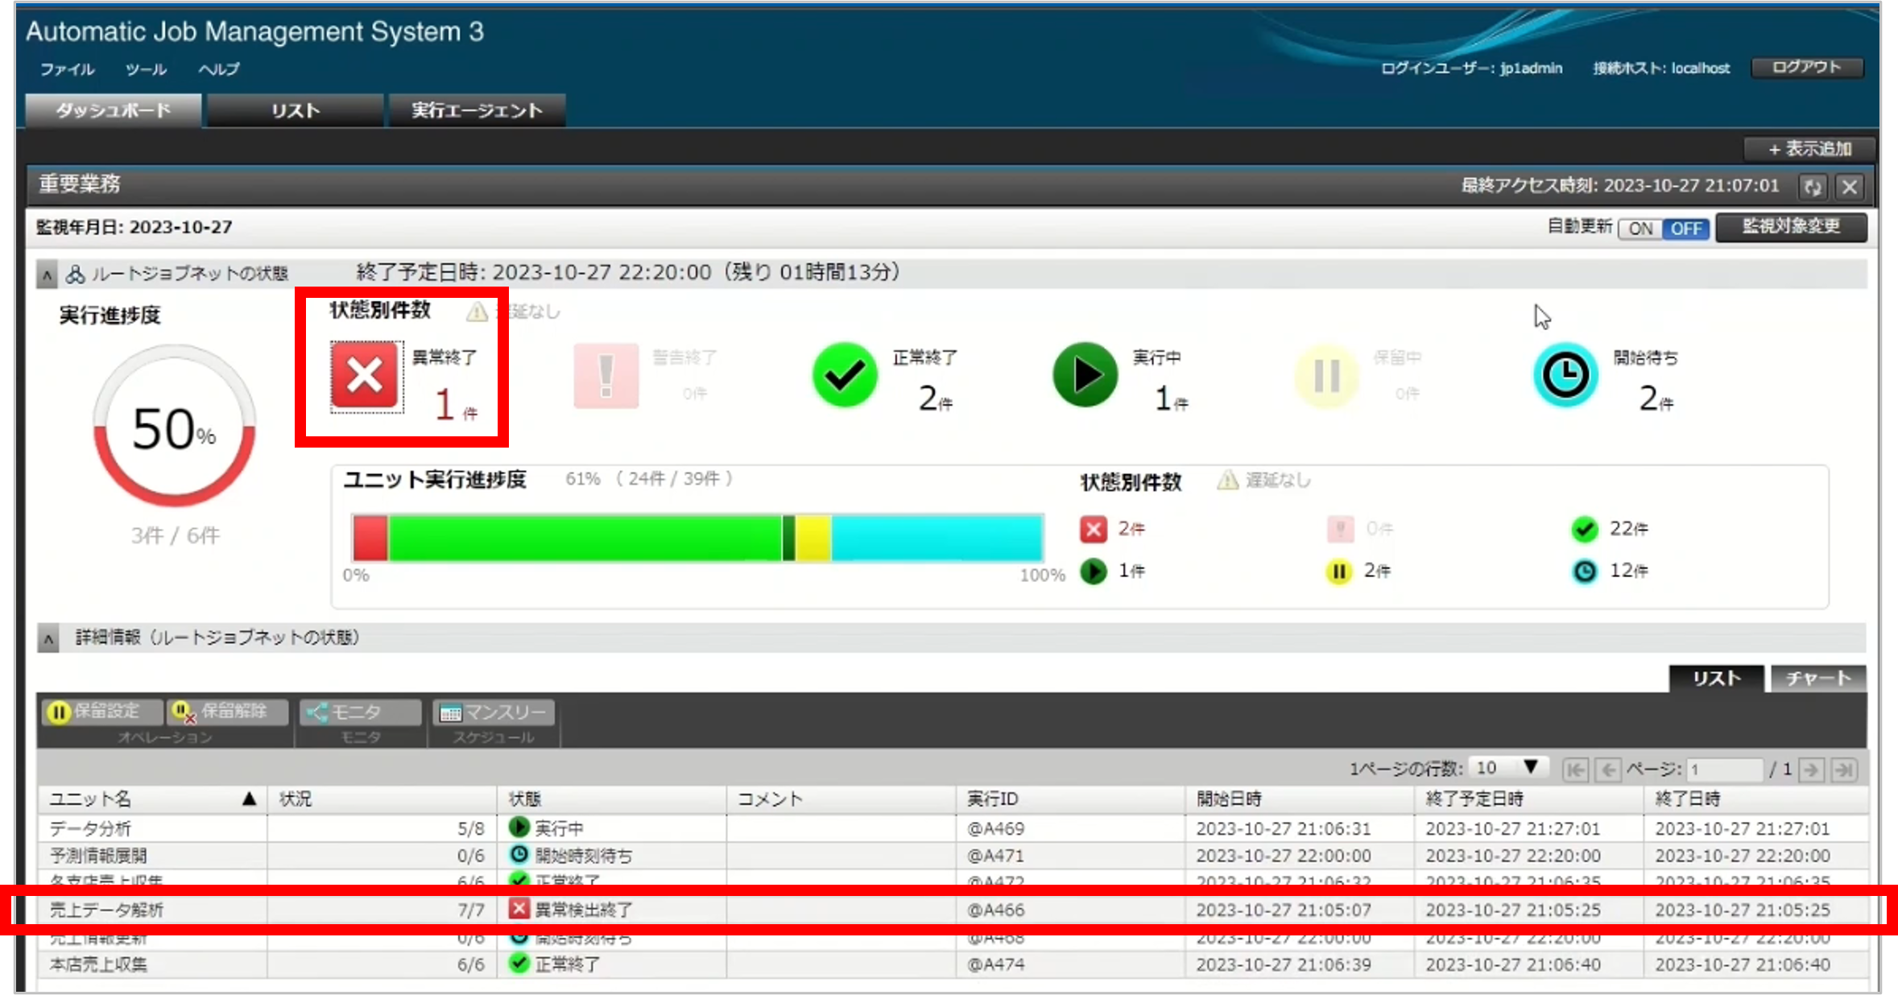This screenshot has width=1898, height=995.
Task: Click the 50% execution progress circle
Action: (174, 427)
